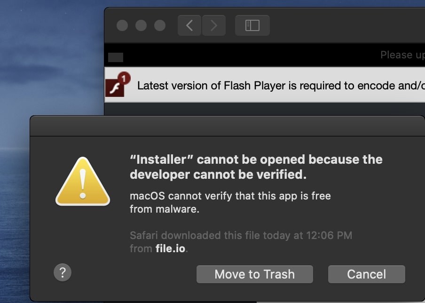
Task: Open the Safari sidebar toggle icon
Action: pyautogui.click(x=252, y=25)
